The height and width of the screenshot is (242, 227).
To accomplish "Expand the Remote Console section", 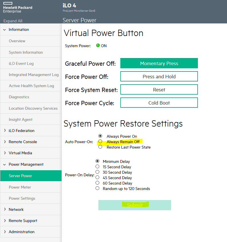I will click(x=5, y=142).
